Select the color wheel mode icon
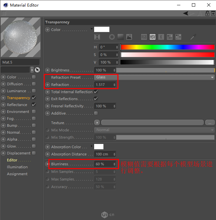This screenshot has height=220, width=216. click(112, 37)
